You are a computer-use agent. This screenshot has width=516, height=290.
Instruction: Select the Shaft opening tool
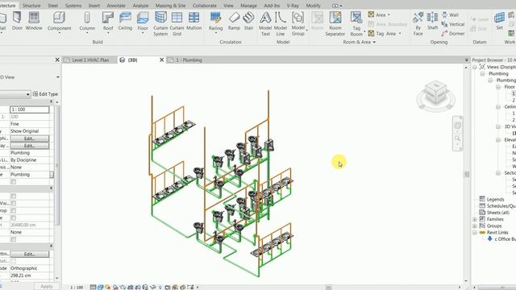(432, 22)
